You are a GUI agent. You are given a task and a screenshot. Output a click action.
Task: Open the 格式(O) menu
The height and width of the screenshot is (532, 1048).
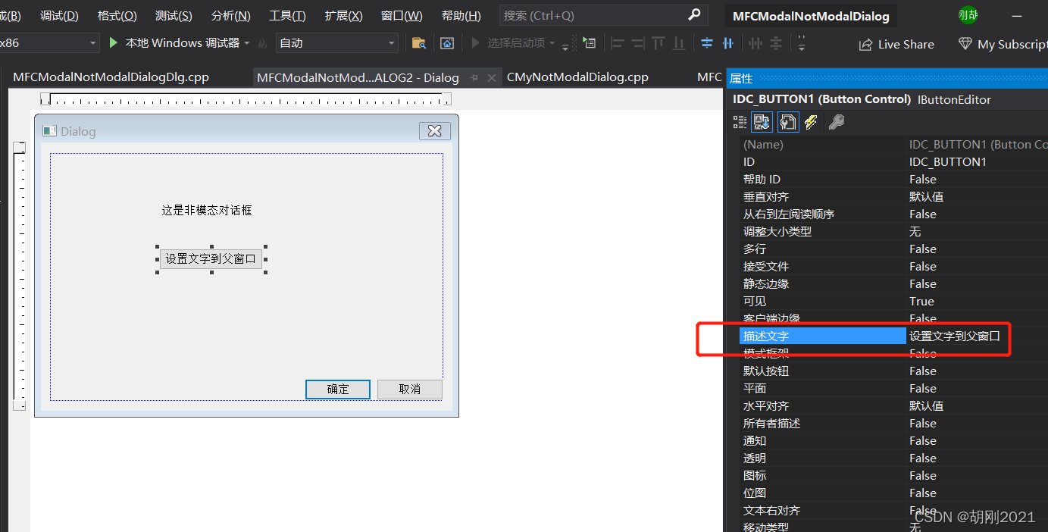click(x=117, y=16)
